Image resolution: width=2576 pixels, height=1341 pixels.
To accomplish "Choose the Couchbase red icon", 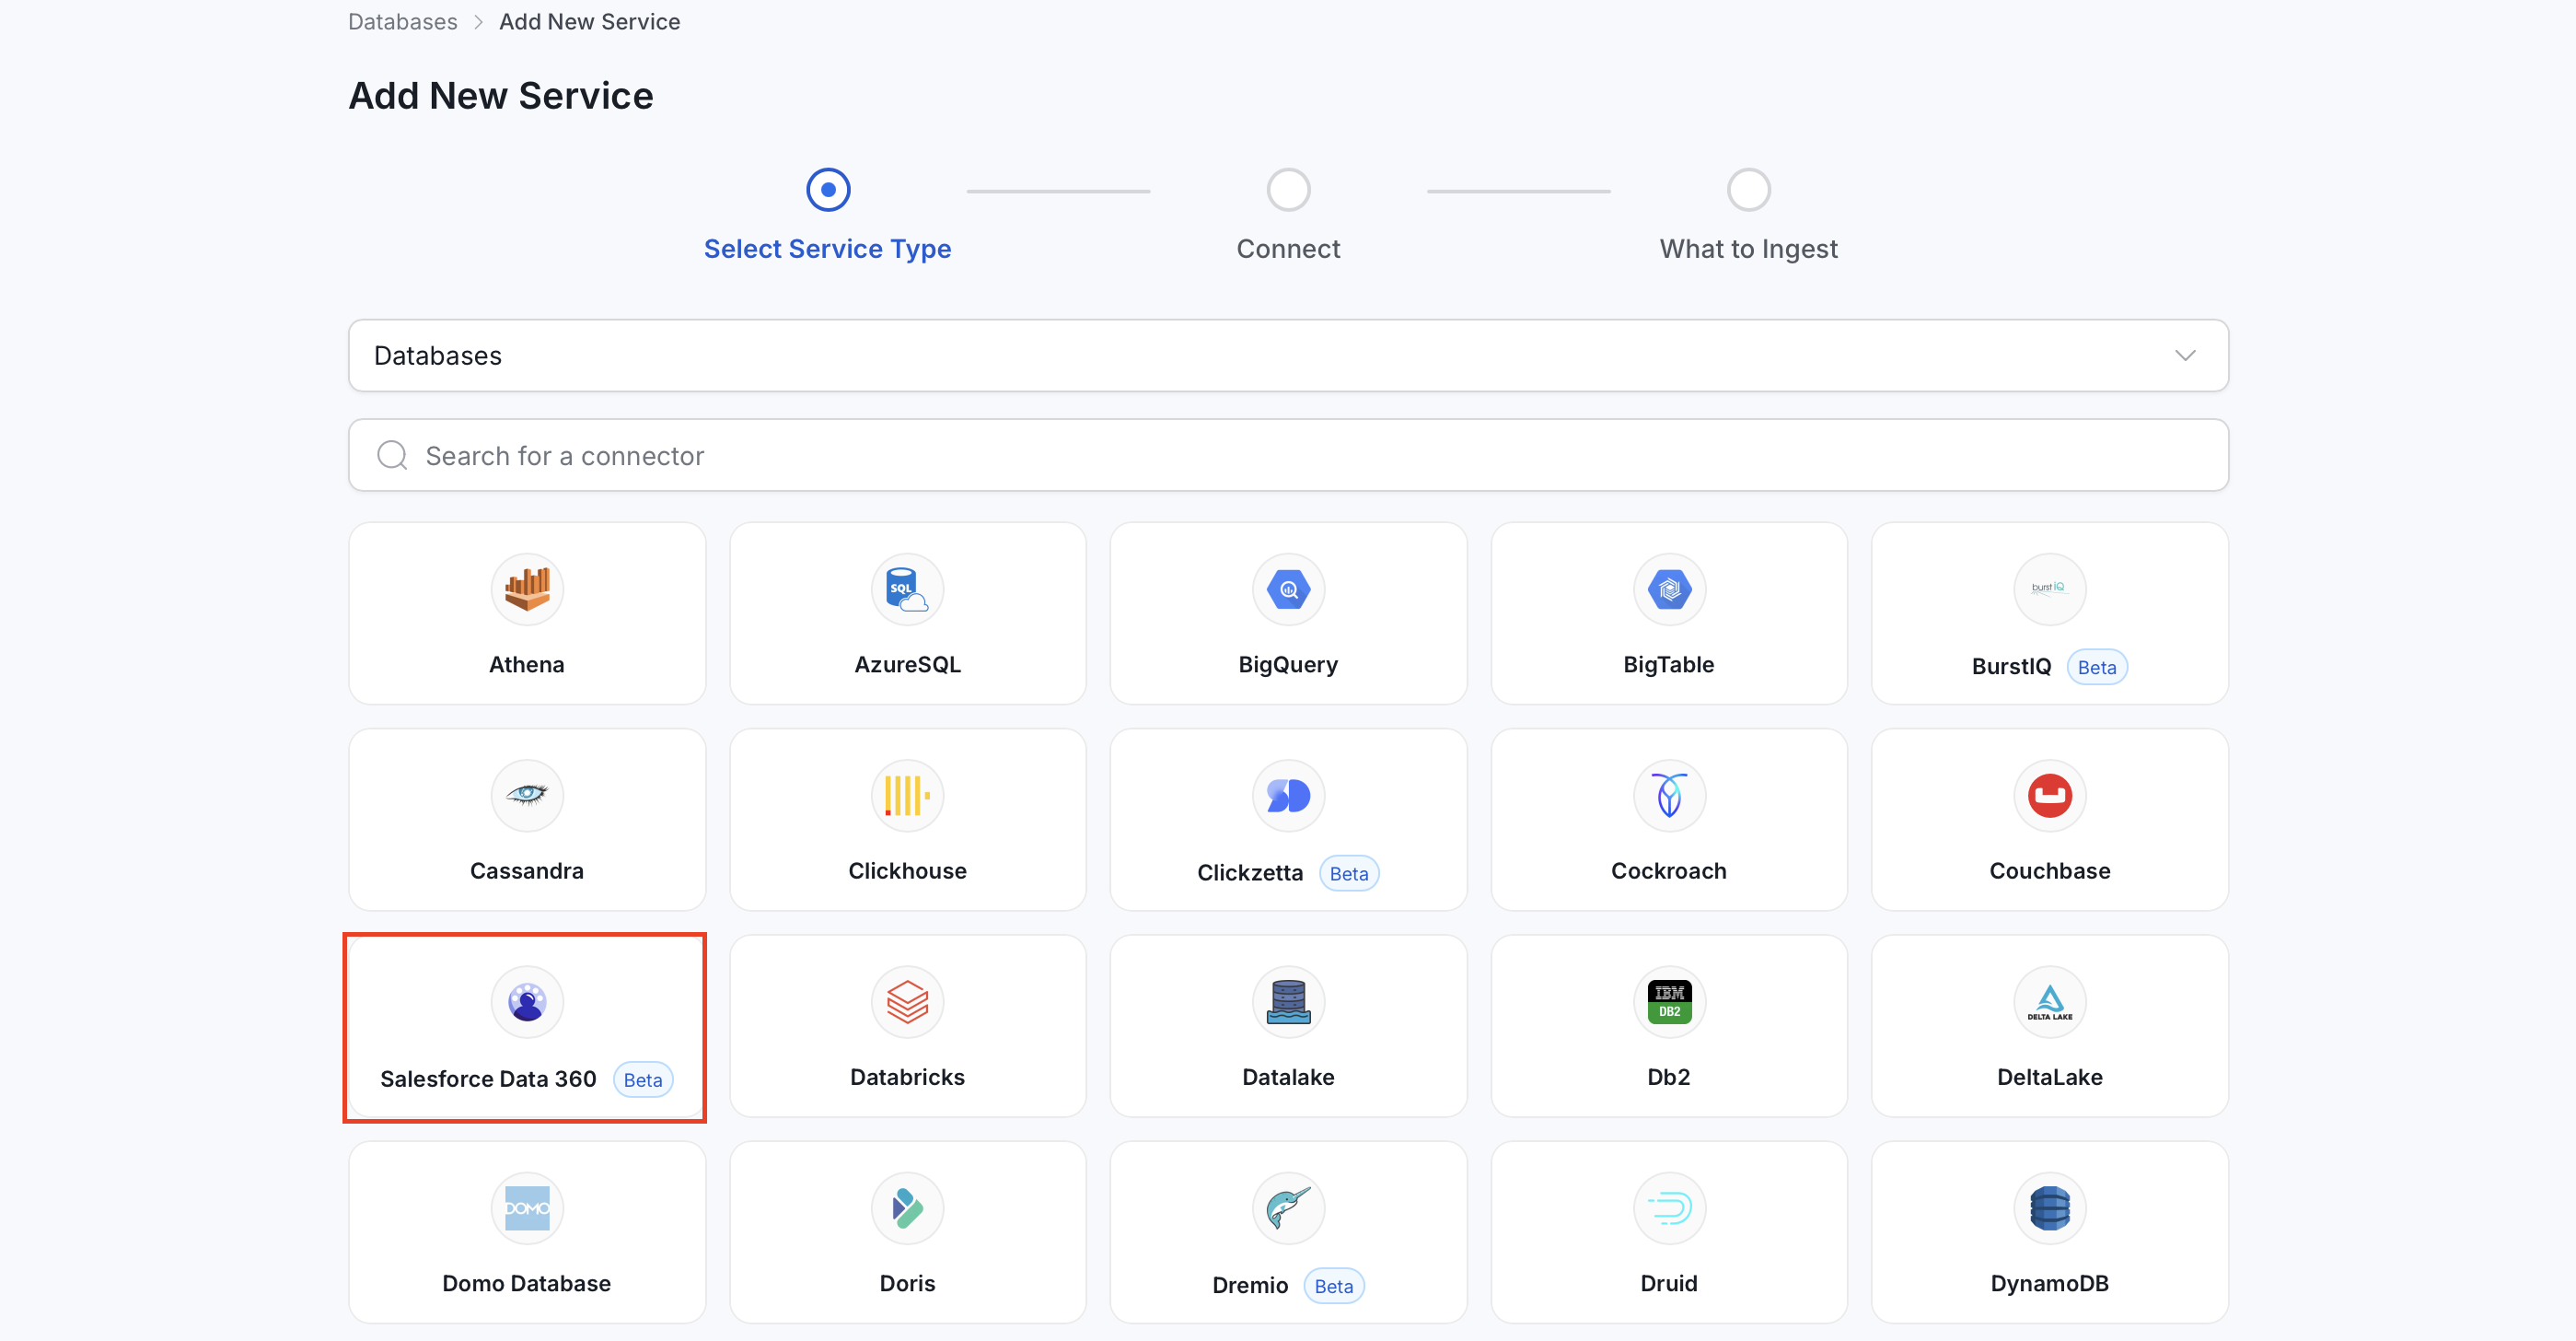I will pyautogui.click(x=2049, y=796).
